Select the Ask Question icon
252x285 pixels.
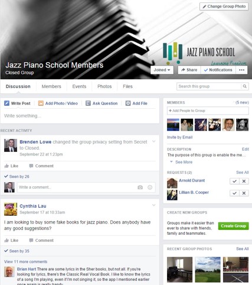[88, 103]
